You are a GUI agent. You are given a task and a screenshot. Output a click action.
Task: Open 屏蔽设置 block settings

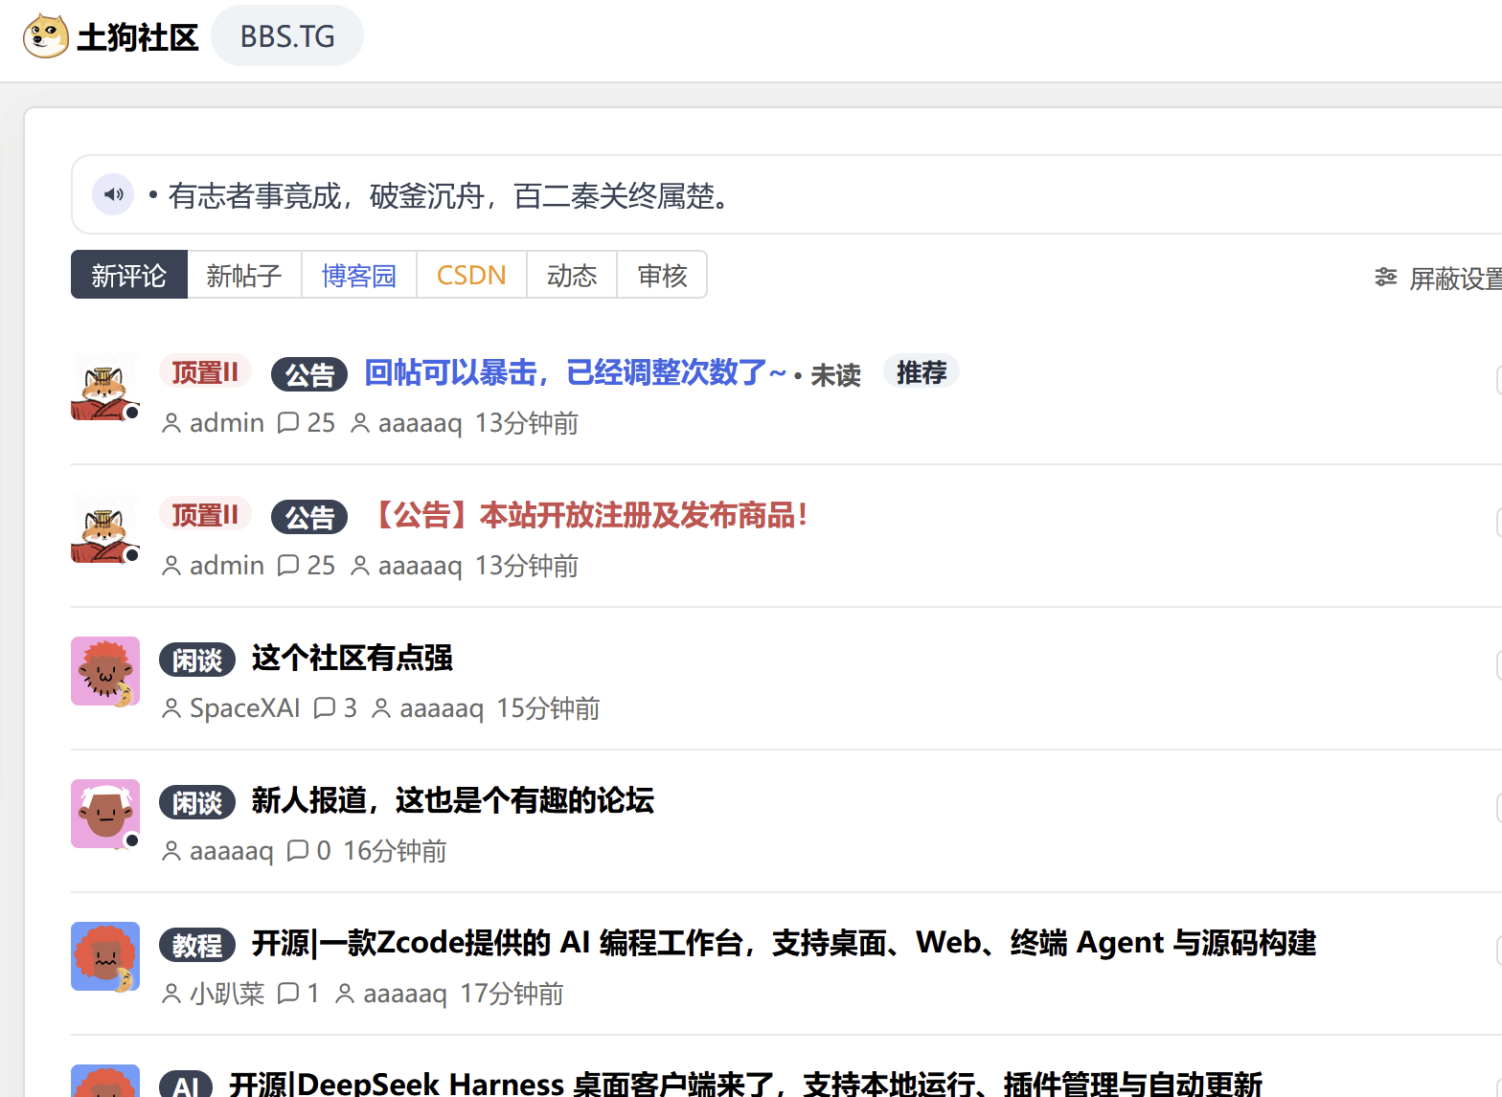click(x=1455, y=279)
